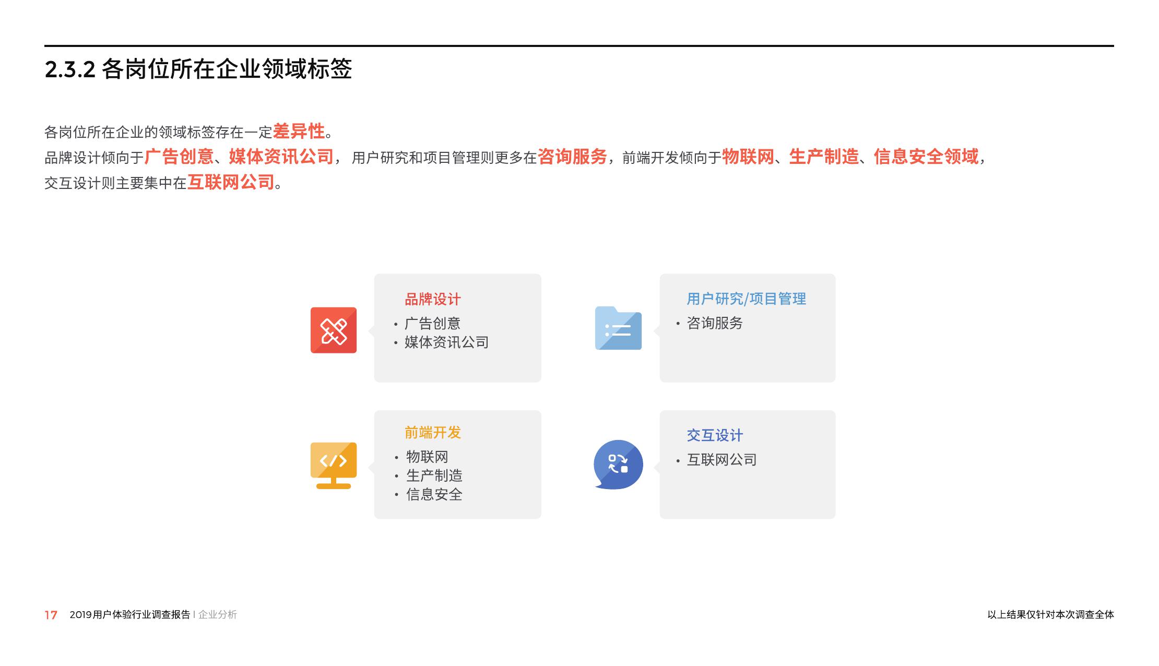
Task: Select the 交互设计 card heading
Action: (714, 435)
